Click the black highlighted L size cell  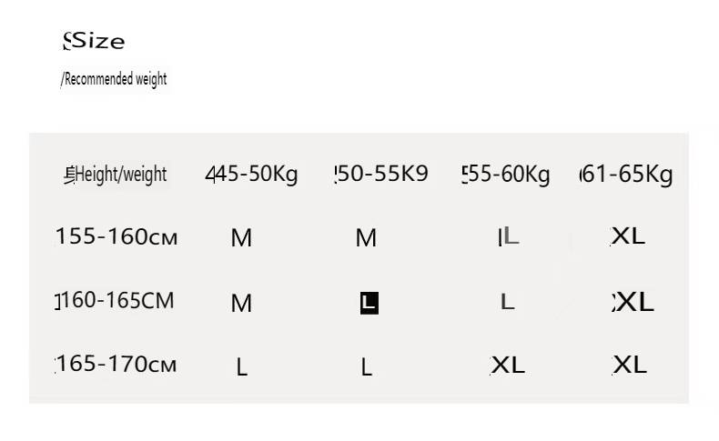point(369,303)
